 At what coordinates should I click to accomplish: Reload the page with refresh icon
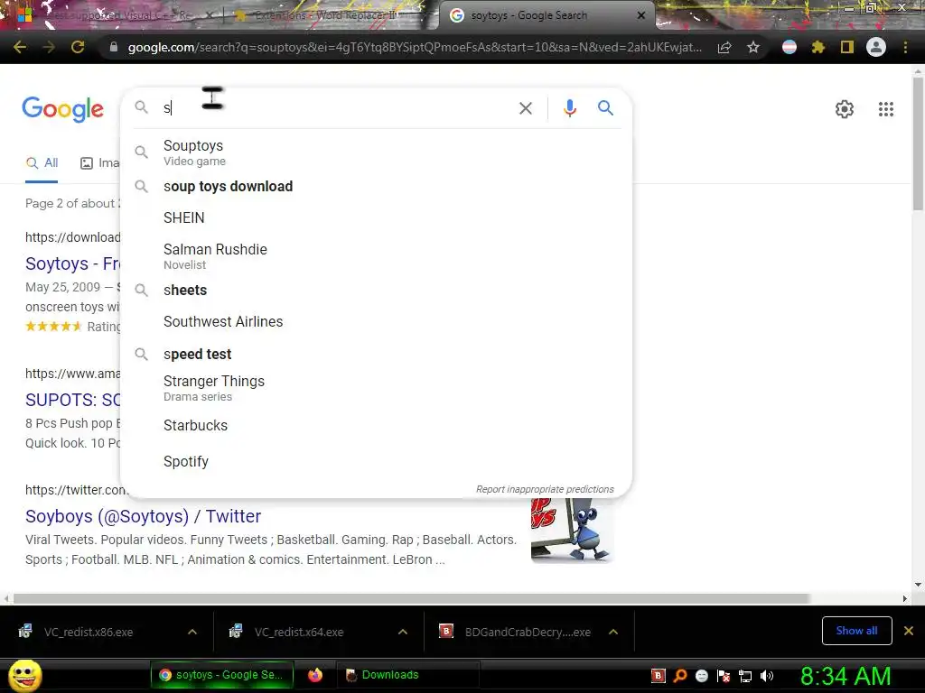pyautogui.click(x=78, y=47)
